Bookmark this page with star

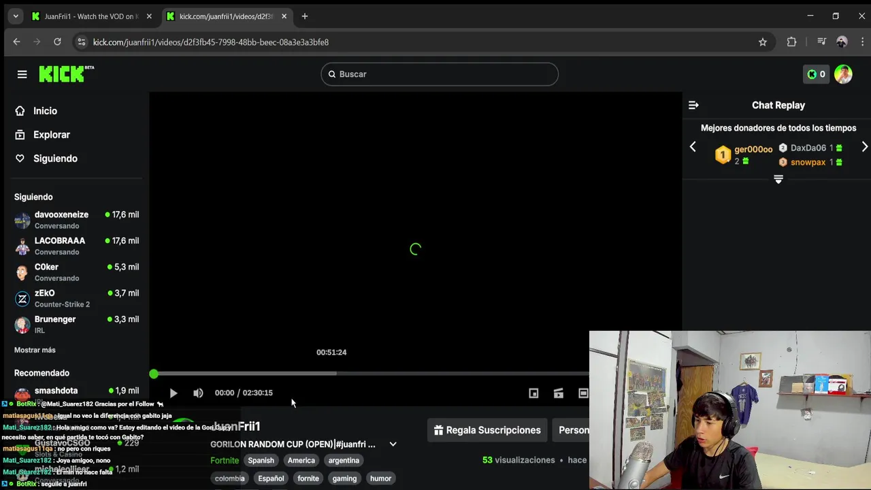pos(763,42)
